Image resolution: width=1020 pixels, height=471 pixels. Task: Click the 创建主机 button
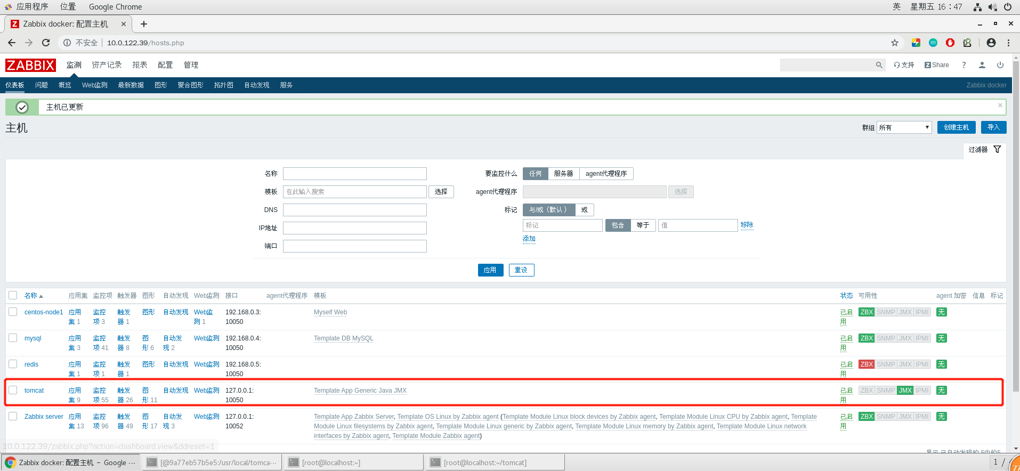click(956, 127)
